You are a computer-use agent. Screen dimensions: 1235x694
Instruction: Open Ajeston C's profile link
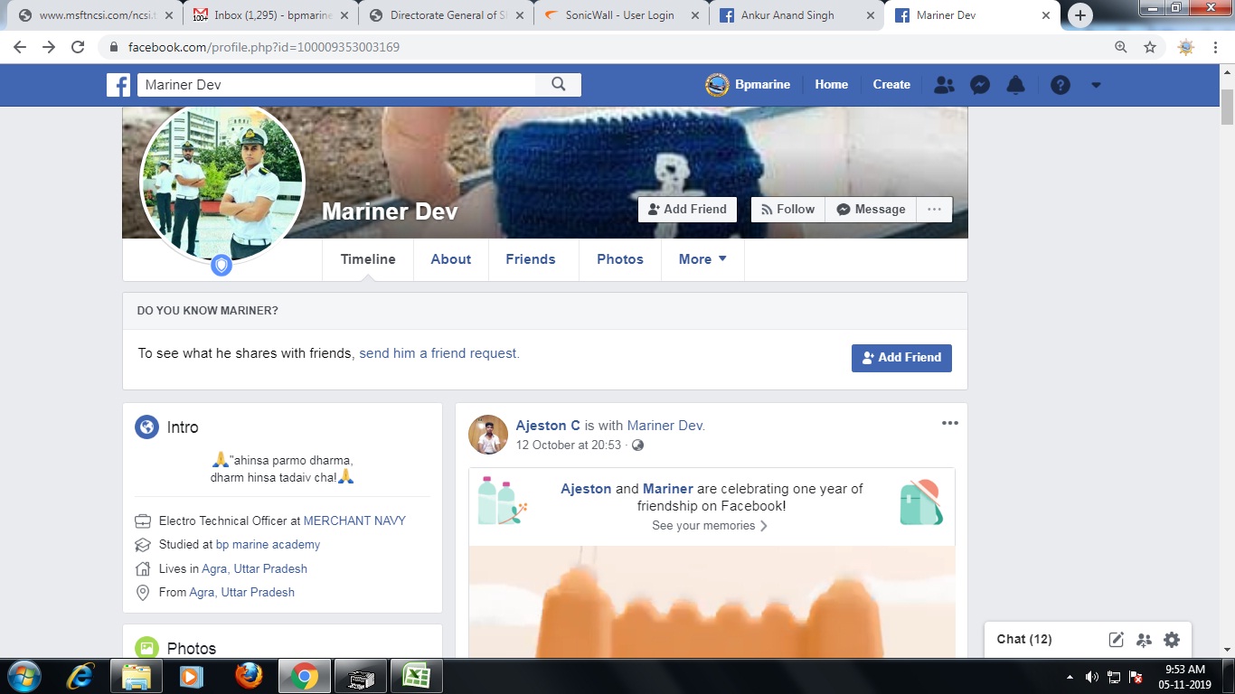[x=548, y=426]
